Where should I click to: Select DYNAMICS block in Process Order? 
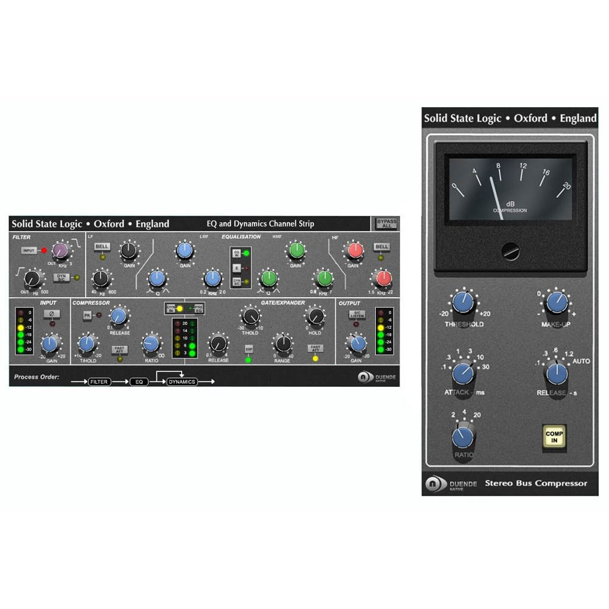pyautogui.click(x=181, y=382)
